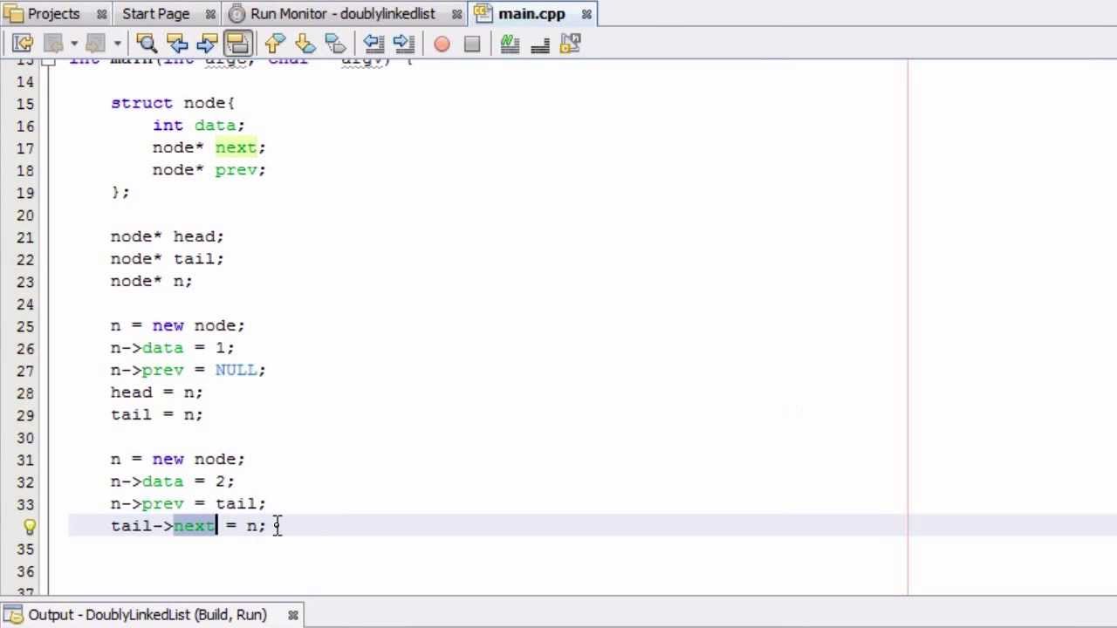Place the cursor on "struct node{"
1117x628 pixels.
173,103
